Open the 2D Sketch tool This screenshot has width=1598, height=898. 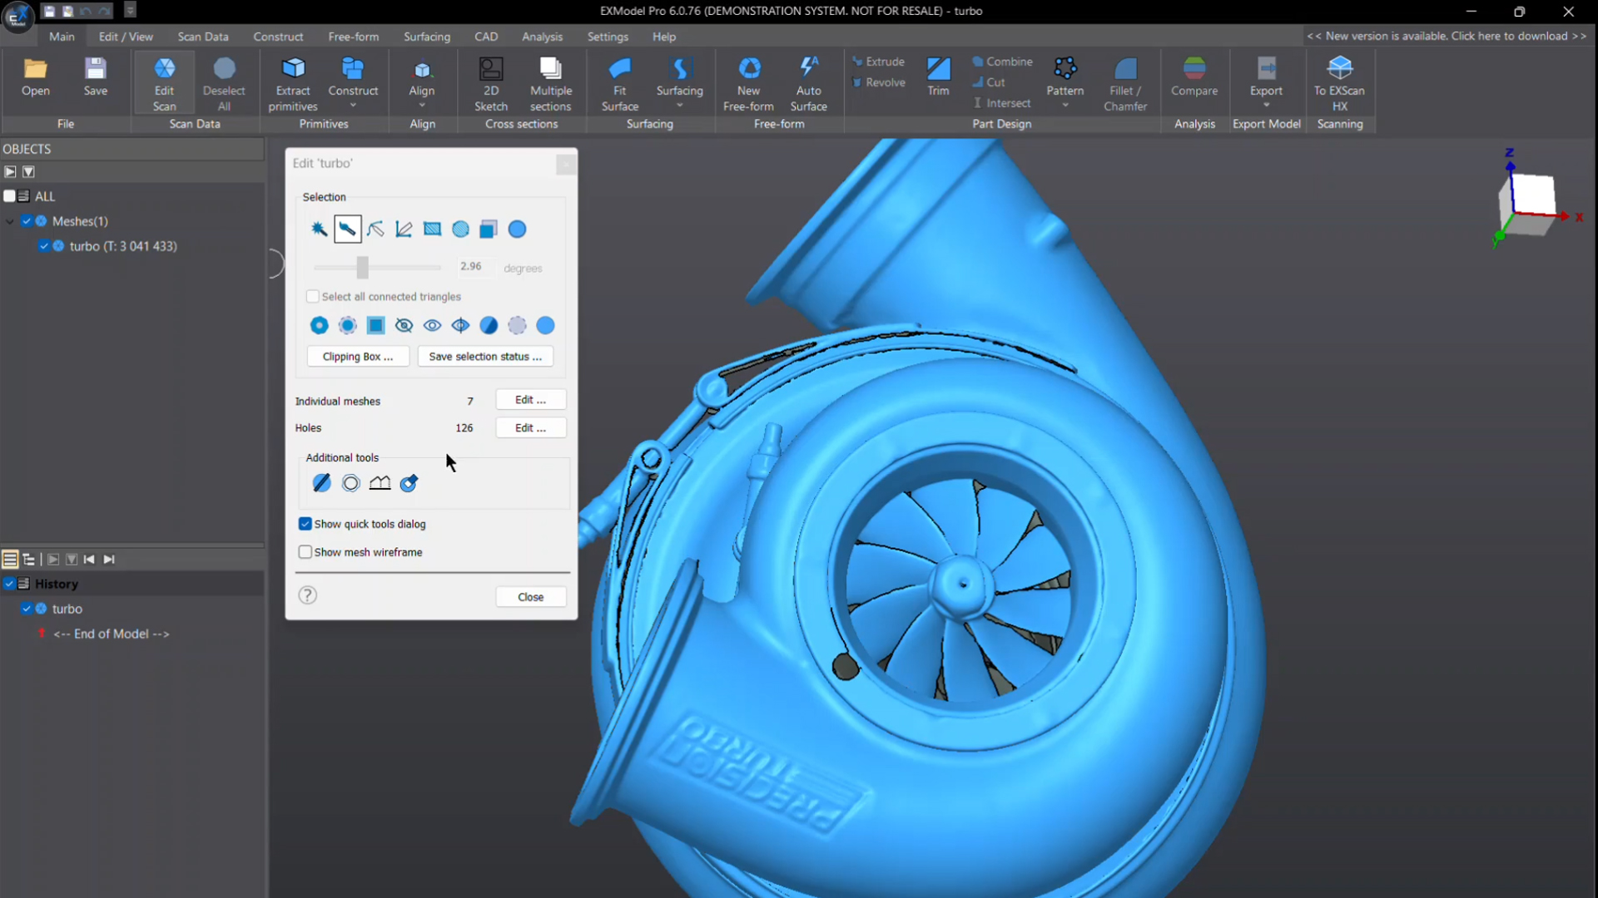coord(491,69)
